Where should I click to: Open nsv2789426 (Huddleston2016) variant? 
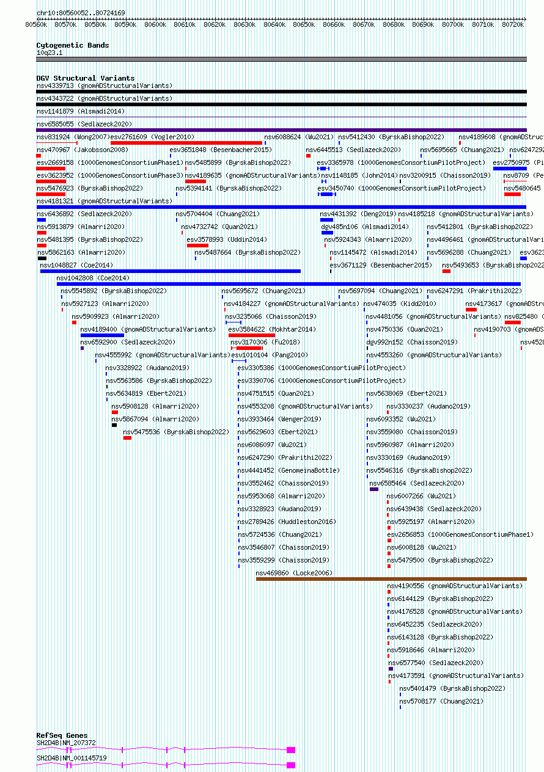[287, 522]
